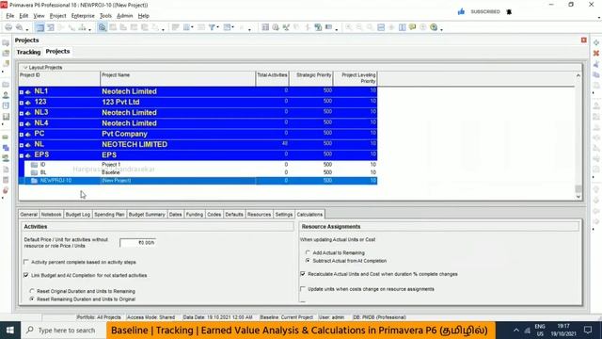Switch to the Tracking tab
Image resolution: width=602 pixels, height=339 pixels.
[28, 52]
